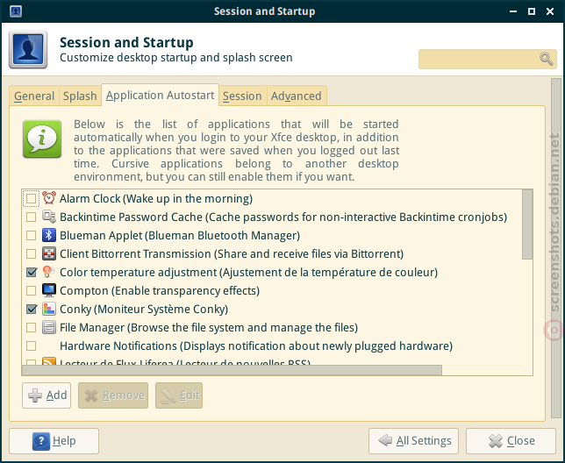This screenshot has height=463, width=565.
Task: Click the Add button
Action: pos(46,395)
